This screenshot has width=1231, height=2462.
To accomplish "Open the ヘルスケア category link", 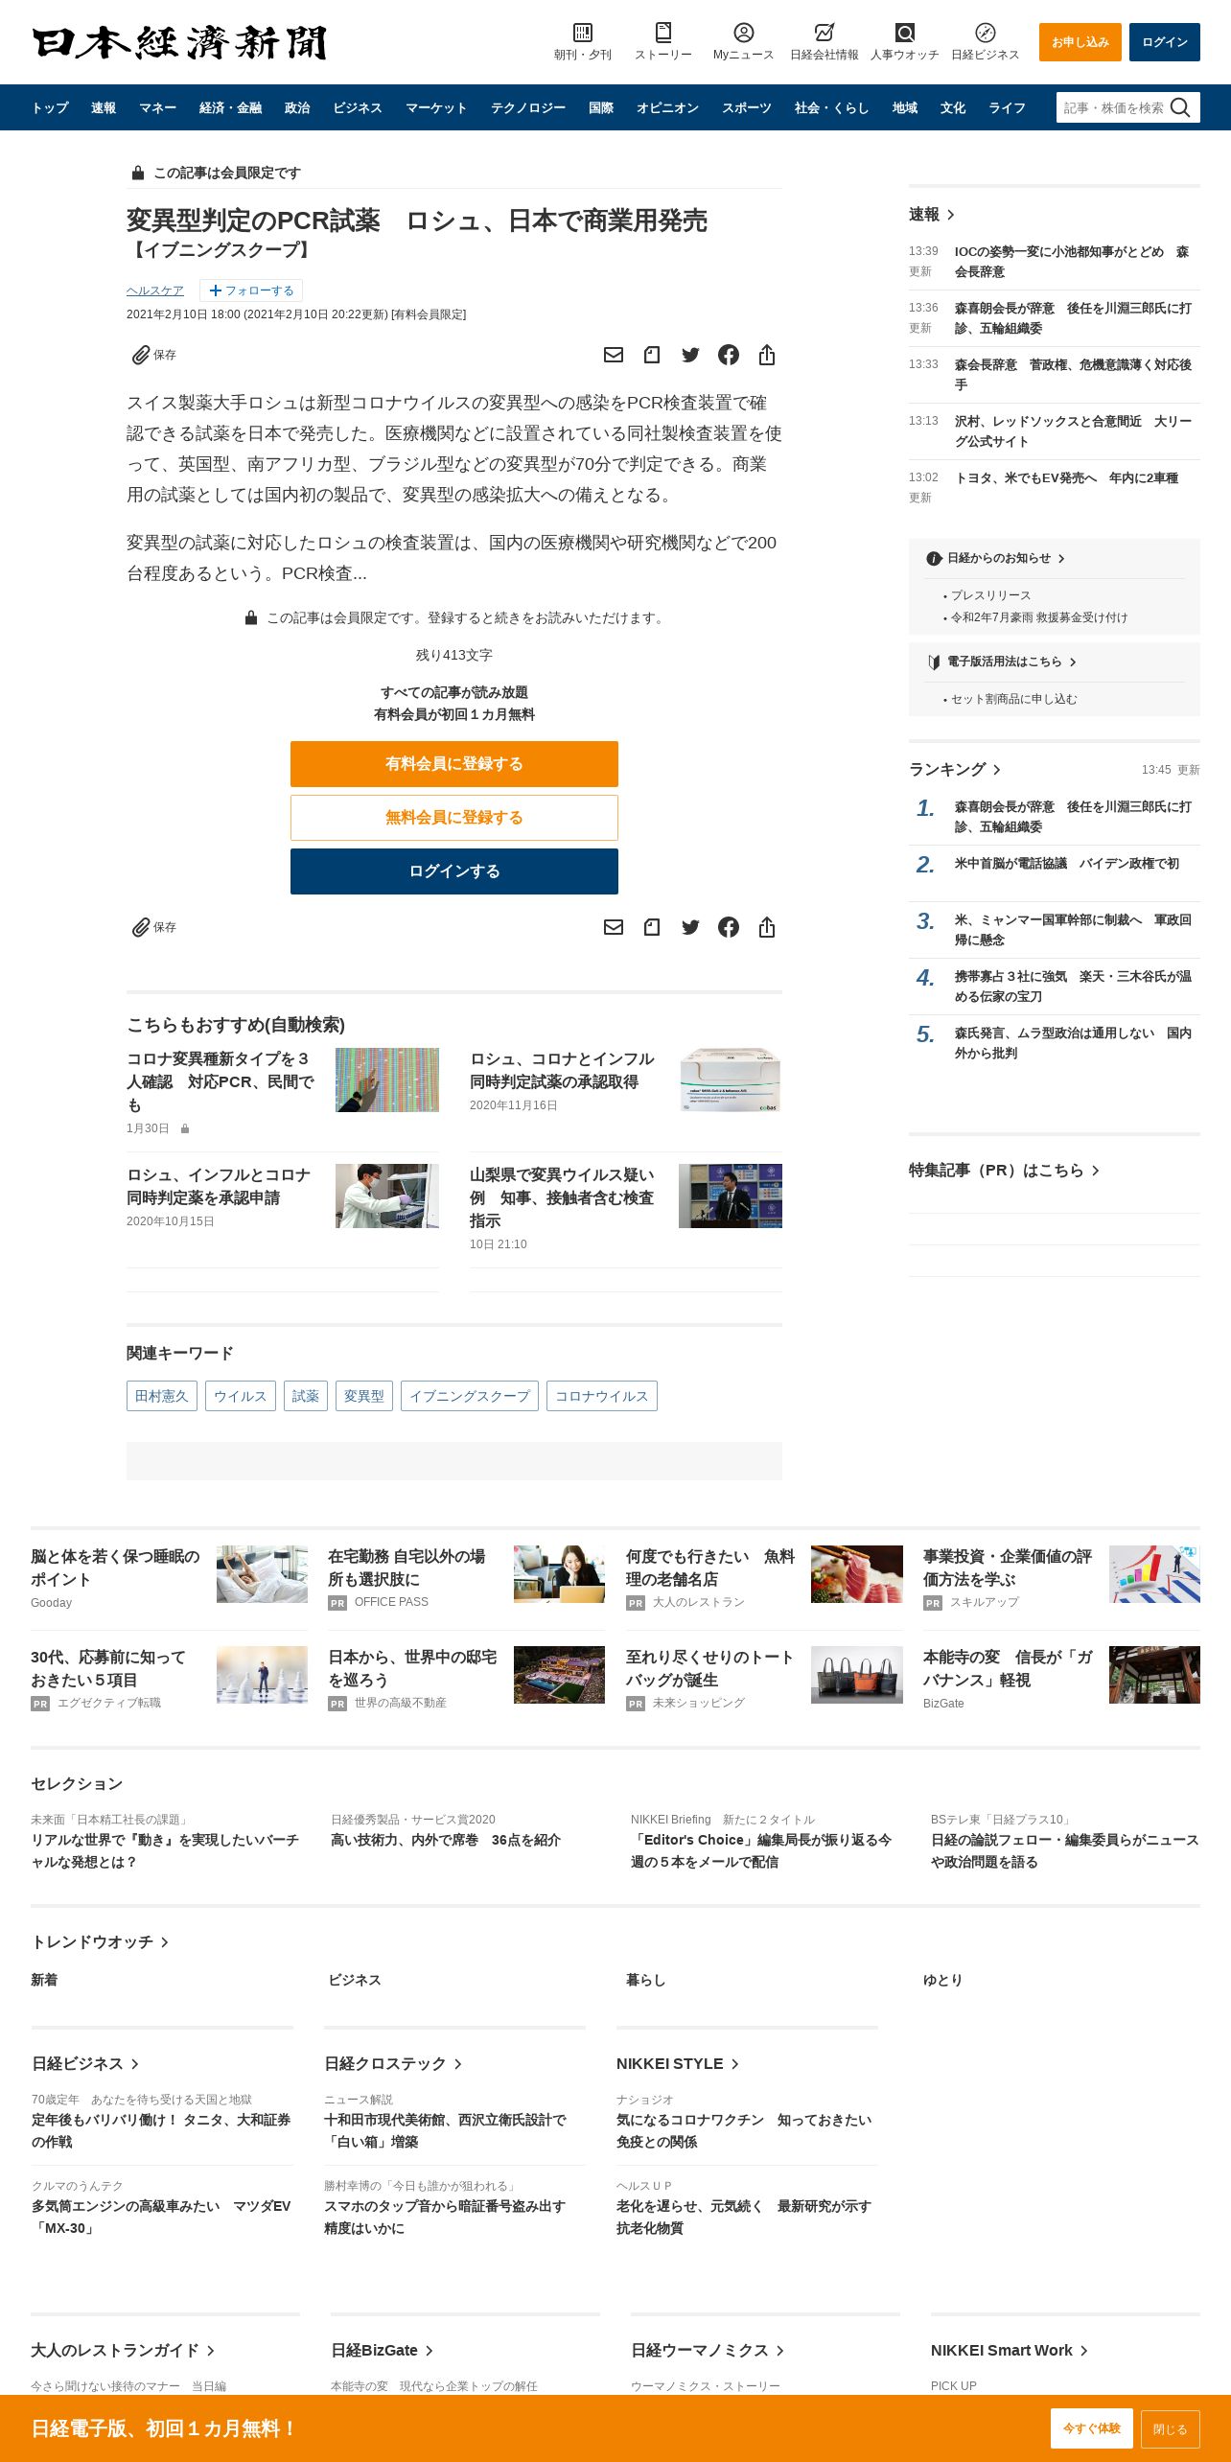I will (155, 290).
